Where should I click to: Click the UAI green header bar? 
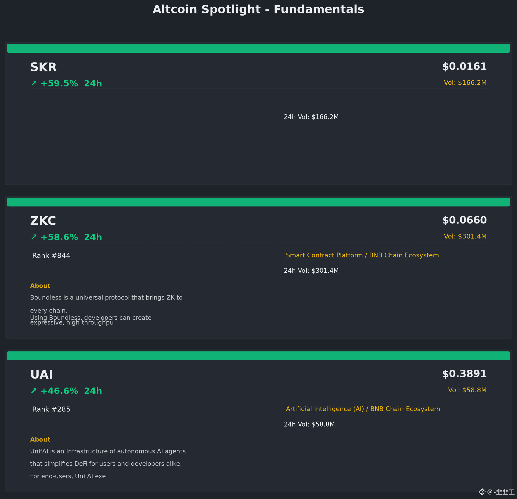(258, 355)
